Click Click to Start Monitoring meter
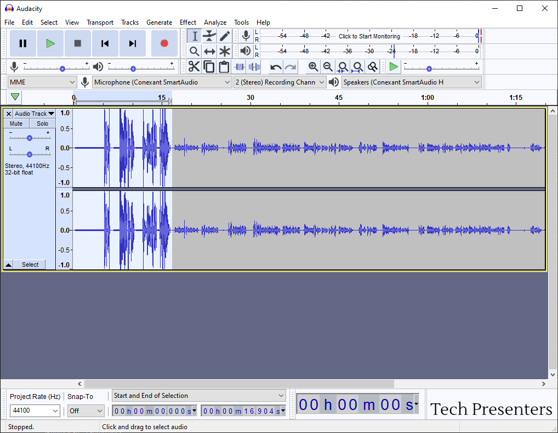This screenshot has width=558, height=433. click(369, 36)
